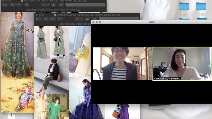Show markup toolbar in 90058403 Preview window
This screenshot has width=212, height=119.
pos(95,19)
